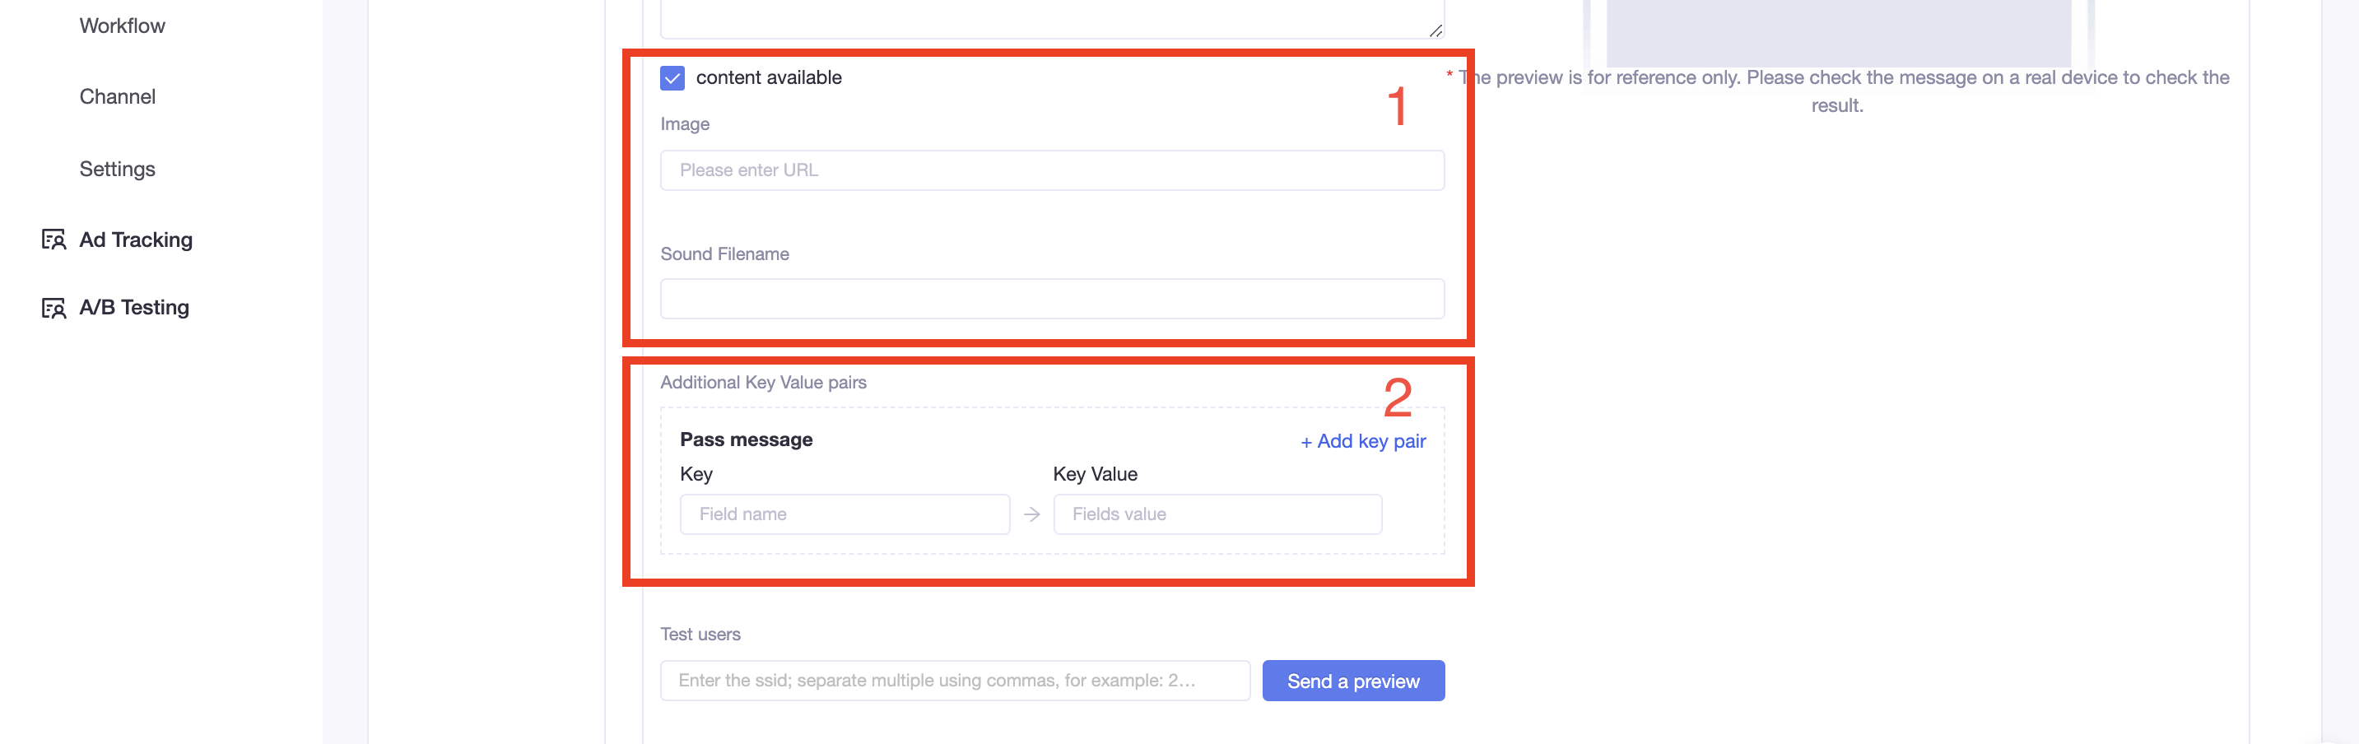Click the '+ Add key pair' link
This screenshot has width=2359, height=744.
[1363, 441]
